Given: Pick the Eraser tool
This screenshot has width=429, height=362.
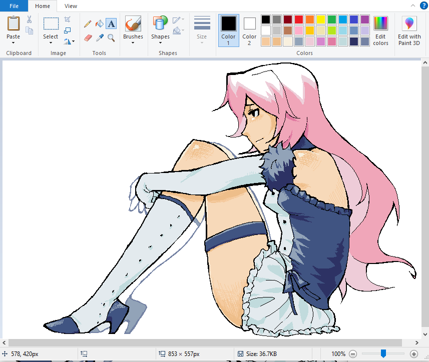Looking at the screenshot, I should [88, 37].
